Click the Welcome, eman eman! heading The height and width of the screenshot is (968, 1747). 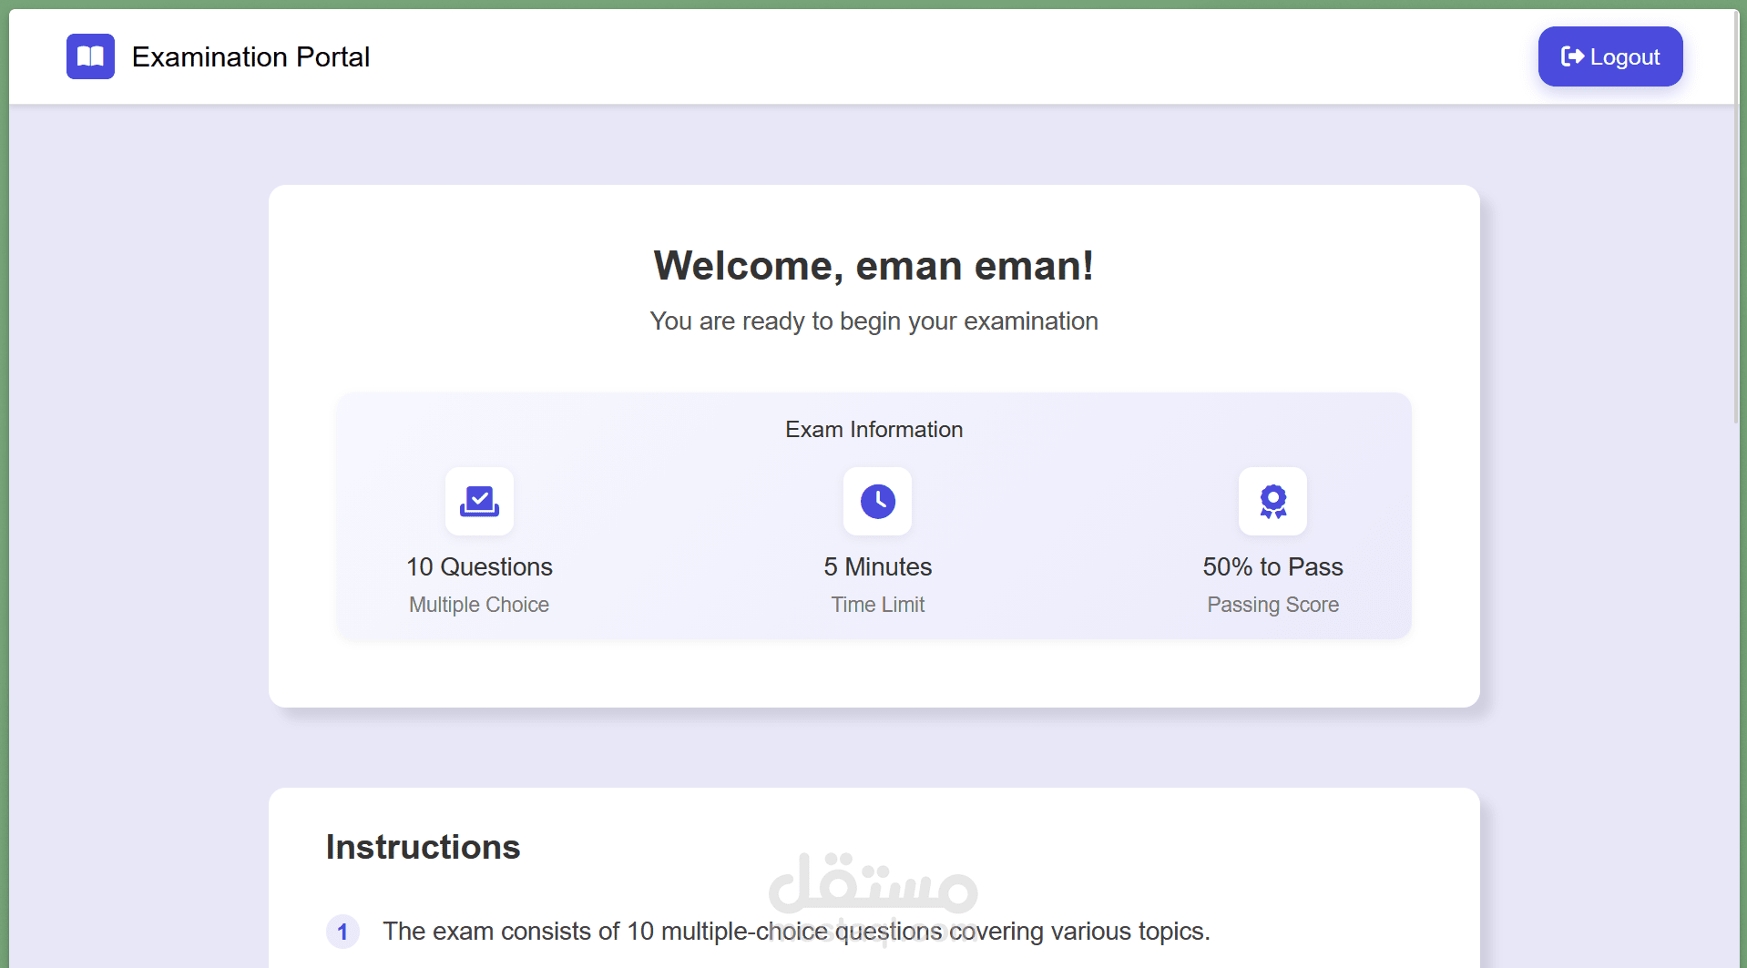[873, 265]
